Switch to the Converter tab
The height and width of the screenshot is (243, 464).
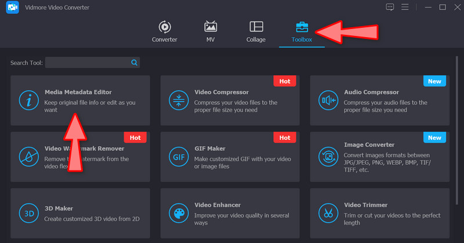click(x=165, y=32)
